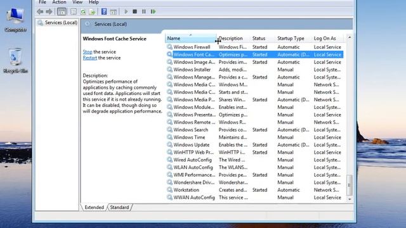Viewport: 406px width, 228px height.
Task: Click Local Service for Windows Time
Action: [x=327, y=137]
